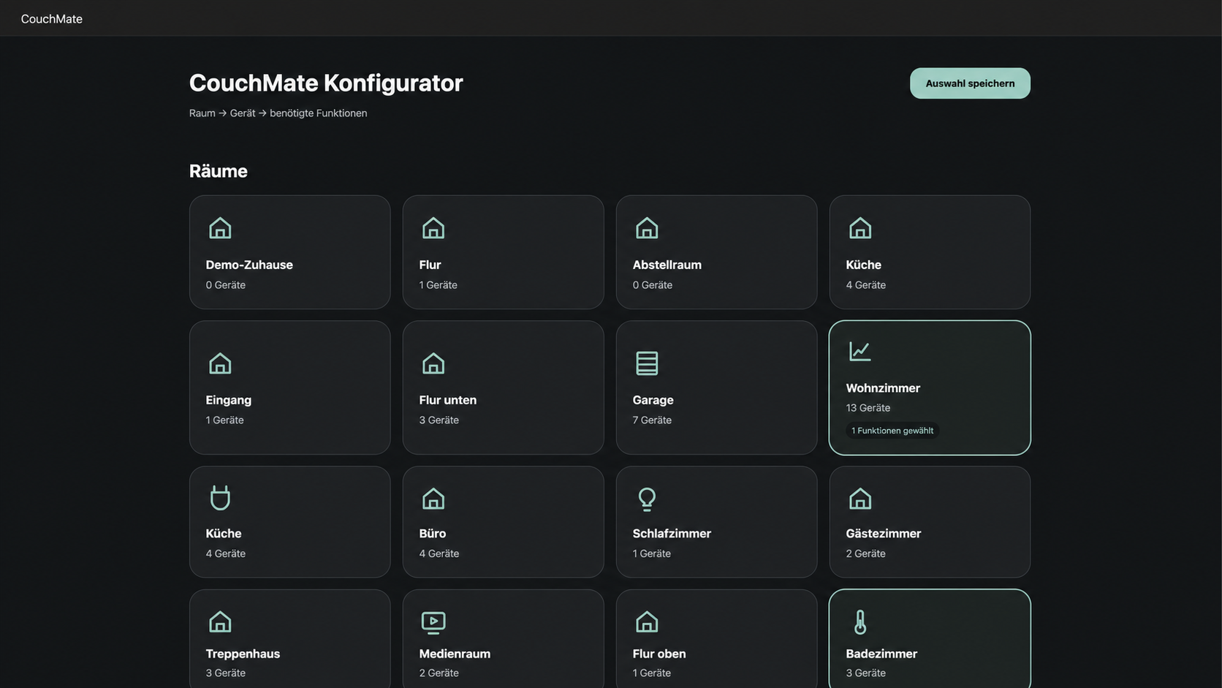Choose the 'Flur oben' room title

point(659,654)
